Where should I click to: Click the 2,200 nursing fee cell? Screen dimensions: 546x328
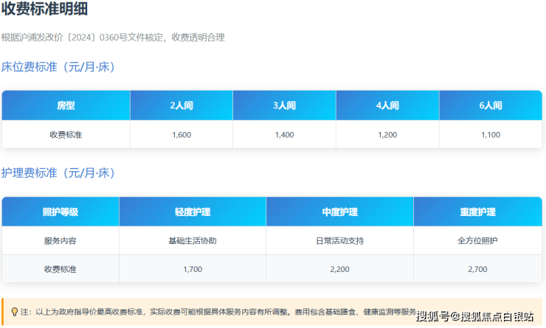coord(339,269)
